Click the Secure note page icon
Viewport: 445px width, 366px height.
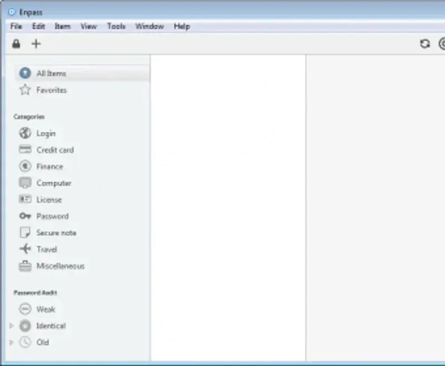tap(25, 232)
